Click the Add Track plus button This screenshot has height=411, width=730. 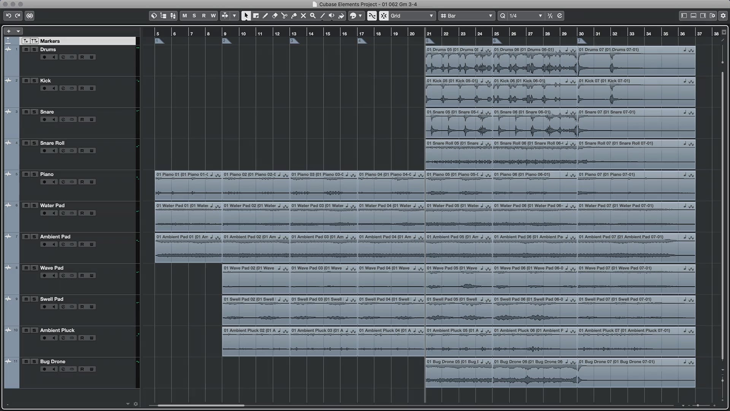point(9,31)
